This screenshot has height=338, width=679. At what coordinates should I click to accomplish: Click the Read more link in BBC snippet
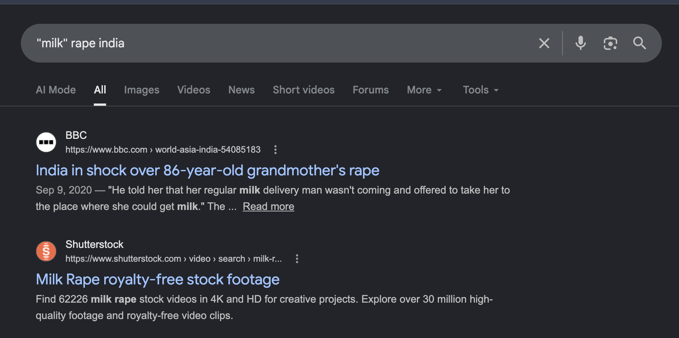pyautogui.click(x=268, y=206)
